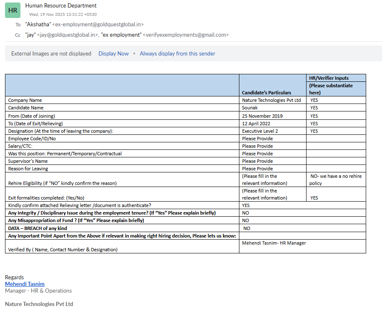Select Always display from this sender
The height and width of the screenshot is (311, 382).
pos(177,53)
